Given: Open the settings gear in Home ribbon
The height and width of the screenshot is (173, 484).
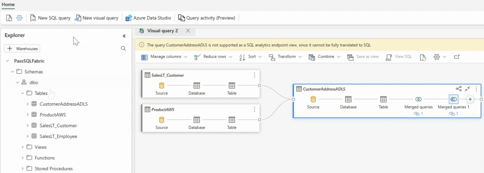Looking at the screenshot, I should 19,18.
